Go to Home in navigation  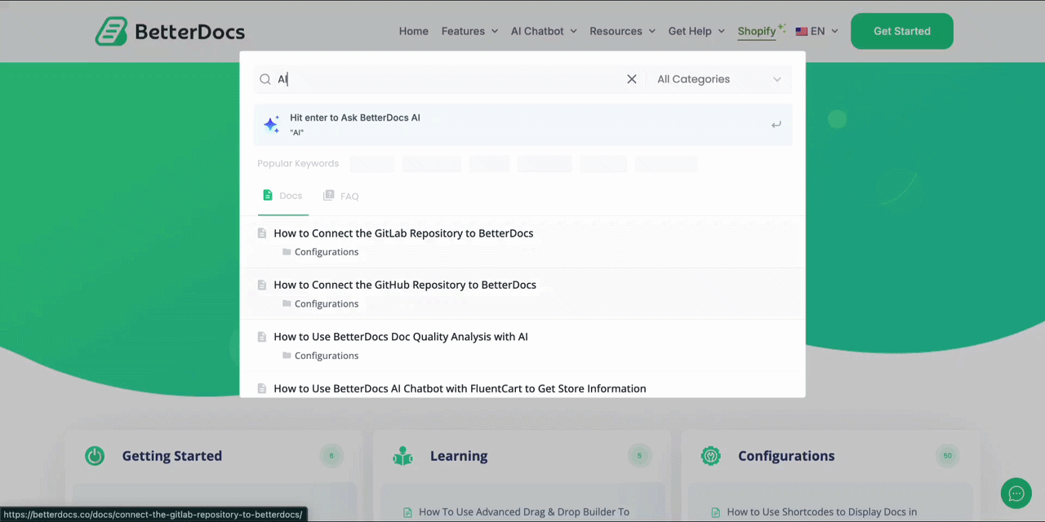(414, 31)
